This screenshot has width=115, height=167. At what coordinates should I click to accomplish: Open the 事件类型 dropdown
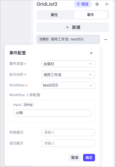tap(68, 64)
